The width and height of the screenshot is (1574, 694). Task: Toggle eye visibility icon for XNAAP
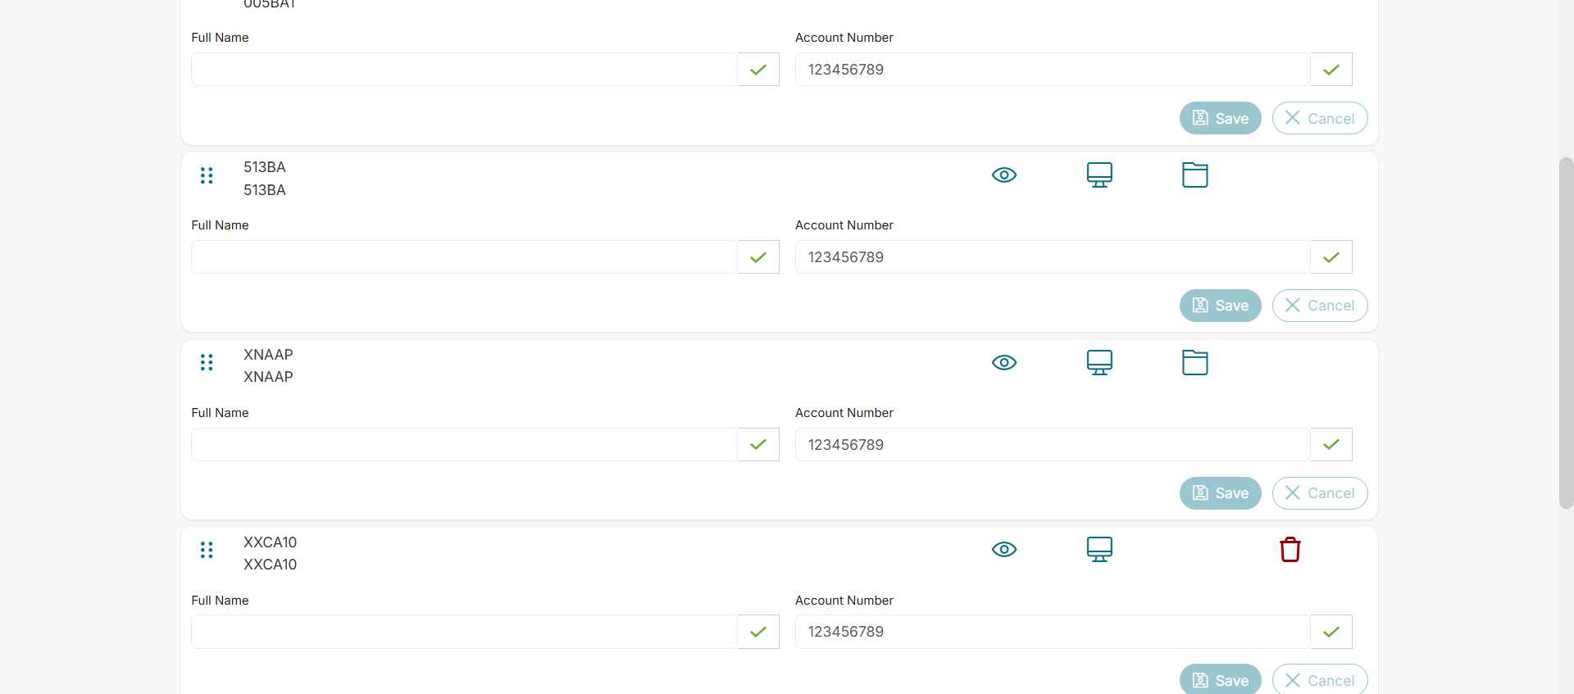point(1003,363)
